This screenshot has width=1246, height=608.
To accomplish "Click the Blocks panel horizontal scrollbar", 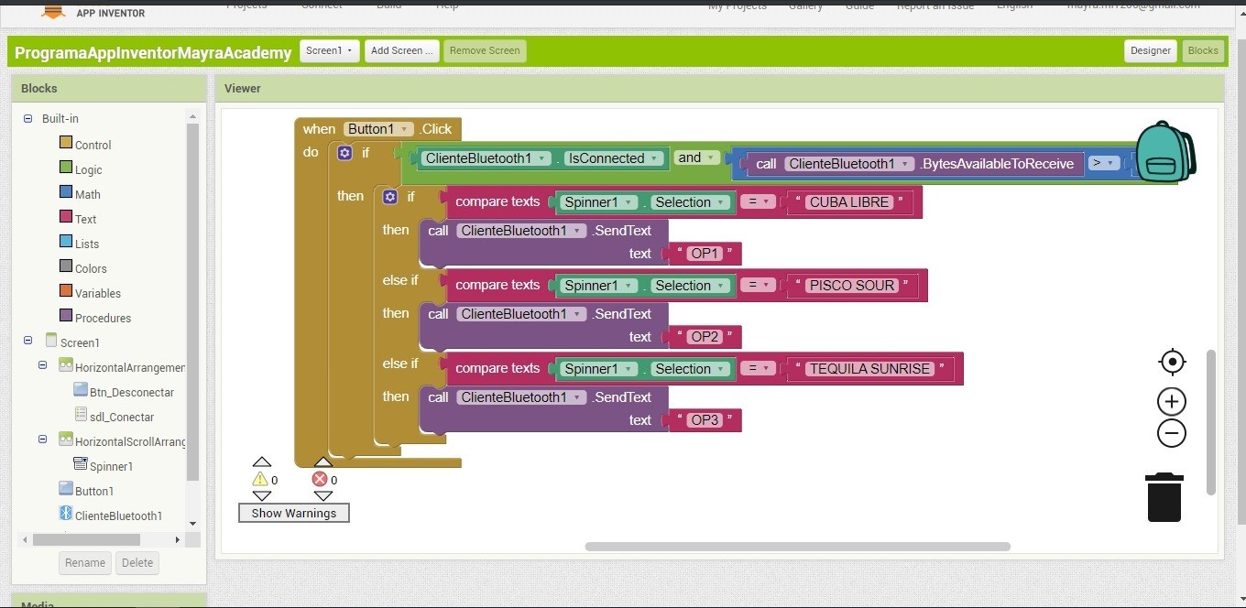I will coord(86,539).
